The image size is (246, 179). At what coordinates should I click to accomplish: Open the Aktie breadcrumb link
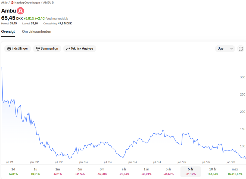click(4, 2)
